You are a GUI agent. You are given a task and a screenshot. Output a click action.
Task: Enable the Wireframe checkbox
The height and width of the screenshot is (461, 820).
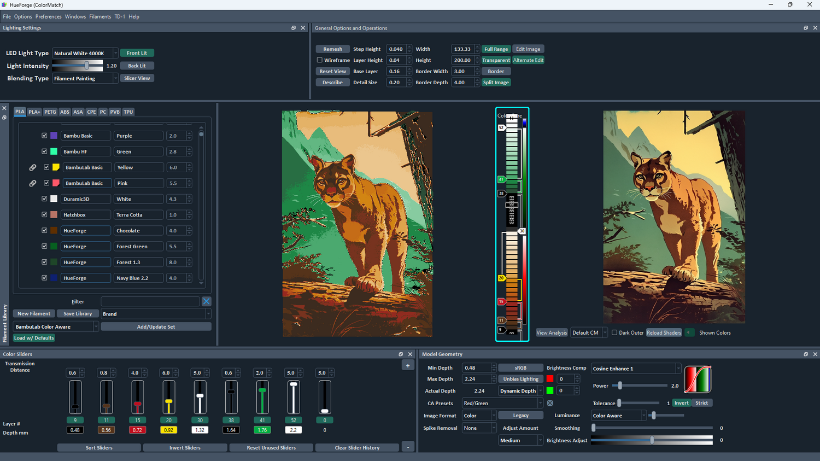click(x=320, y=60)
